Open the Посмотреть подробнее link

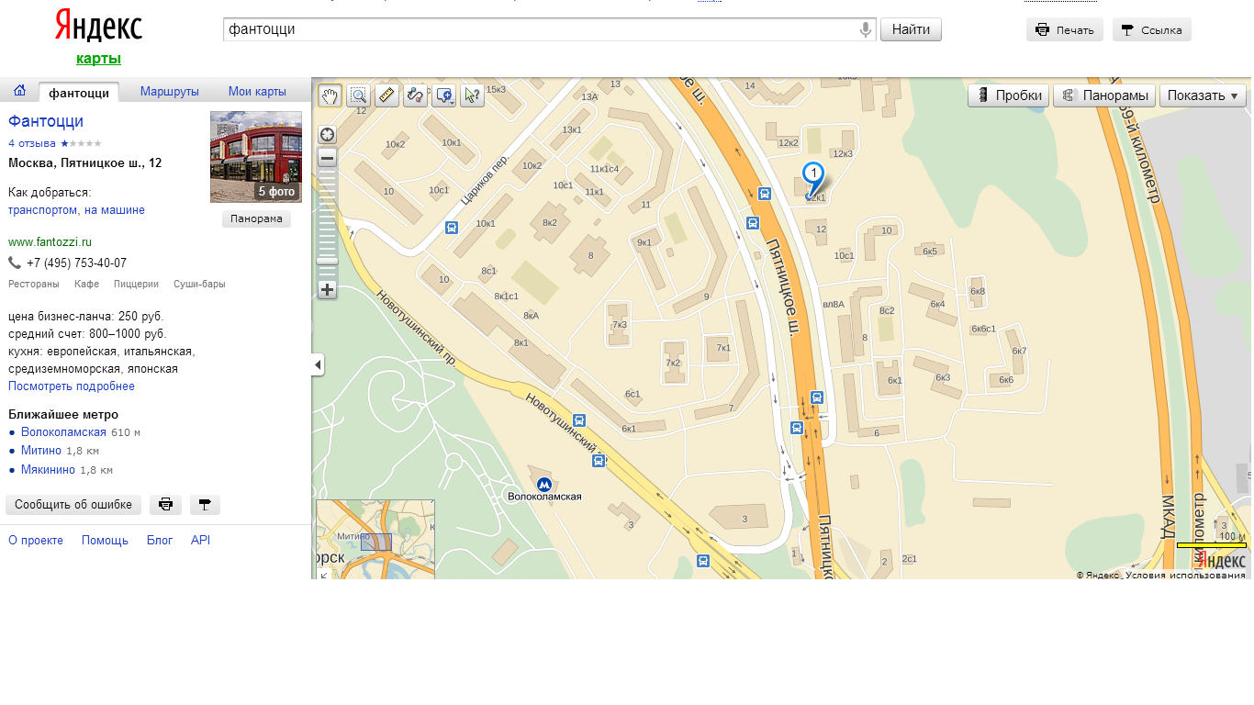tap(72, 386)
